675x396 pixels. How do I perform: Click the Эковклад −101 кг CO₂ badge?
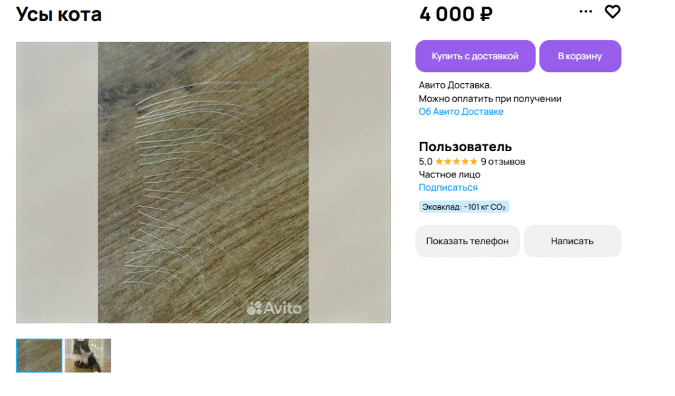pos(463,207)
